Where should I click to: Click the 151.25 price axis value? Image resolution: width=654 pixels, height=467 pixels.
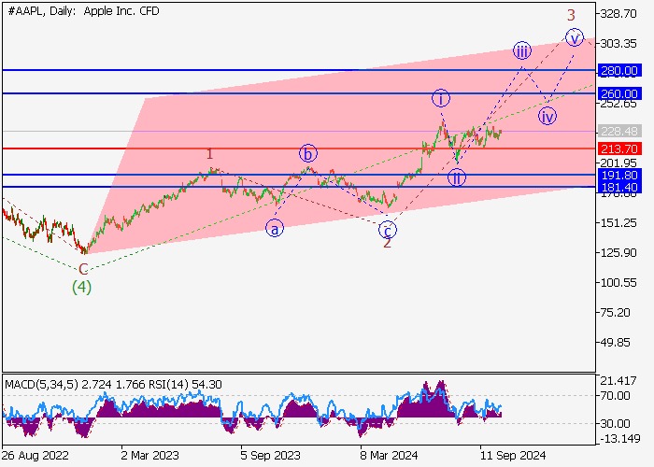point(618,222)
